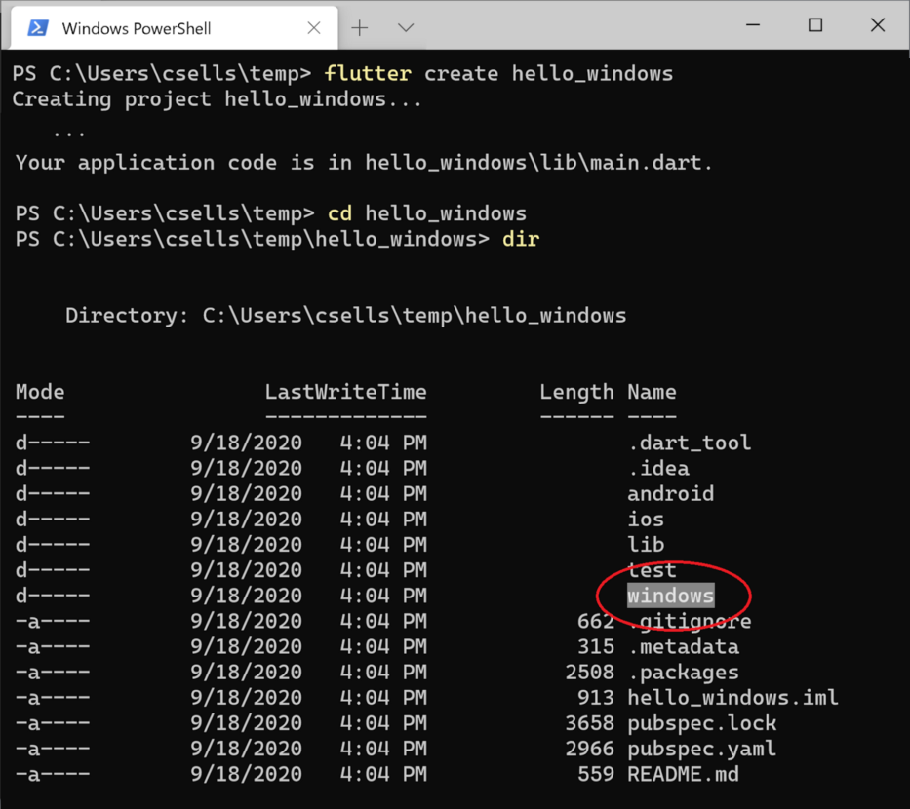Click the hello_windows.iml file name
The image size is (910, 809).
[x=733, y=698]
